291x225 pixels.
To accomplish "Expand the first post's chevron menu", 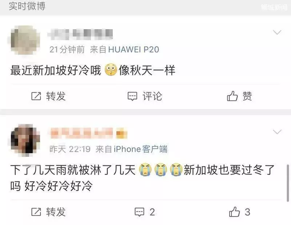I will coord(277,32).
